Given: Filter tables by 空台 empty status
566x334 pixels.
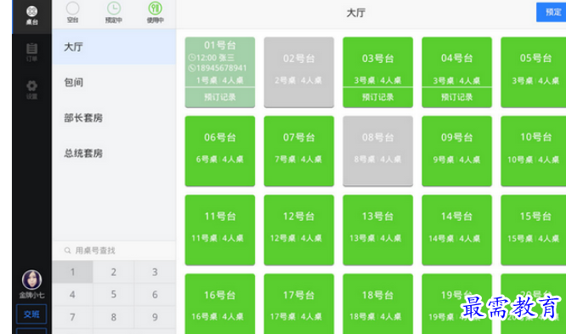Looking at the screenshot, I should pos(72,13).
